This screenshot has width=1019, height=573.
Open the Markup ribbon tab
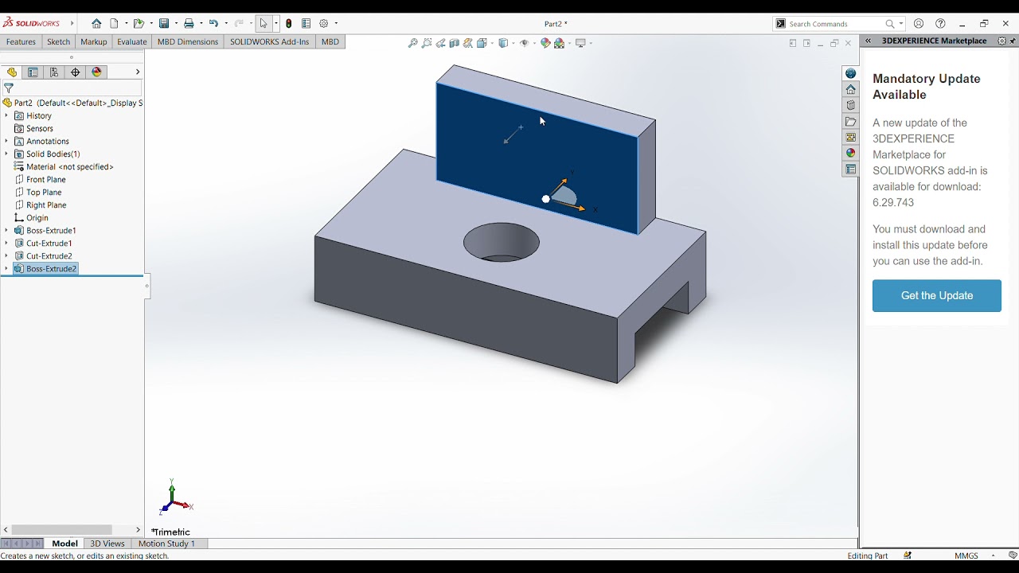(x=94, y=42)
